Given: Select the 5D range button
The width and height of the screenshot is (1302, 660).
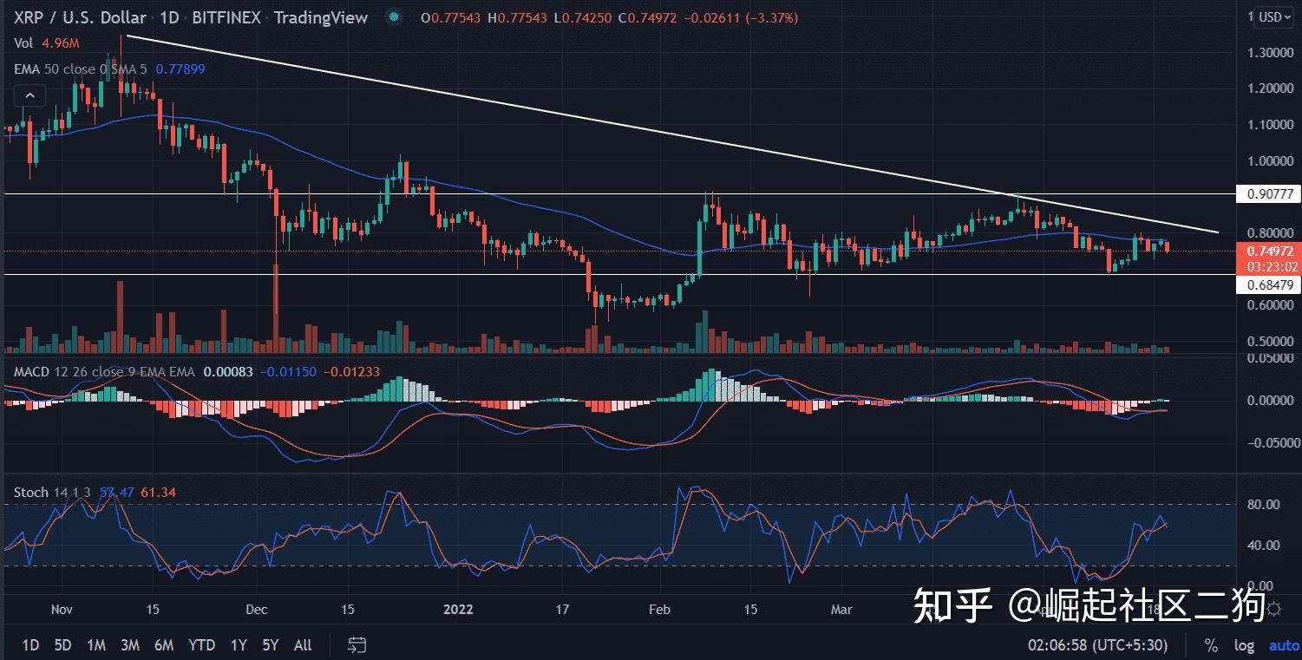Looking at the screenshot, I should (x=61, y=645).
